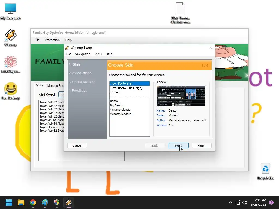
Task: Open the notification center badge
Action: click(x=271, y=202)
